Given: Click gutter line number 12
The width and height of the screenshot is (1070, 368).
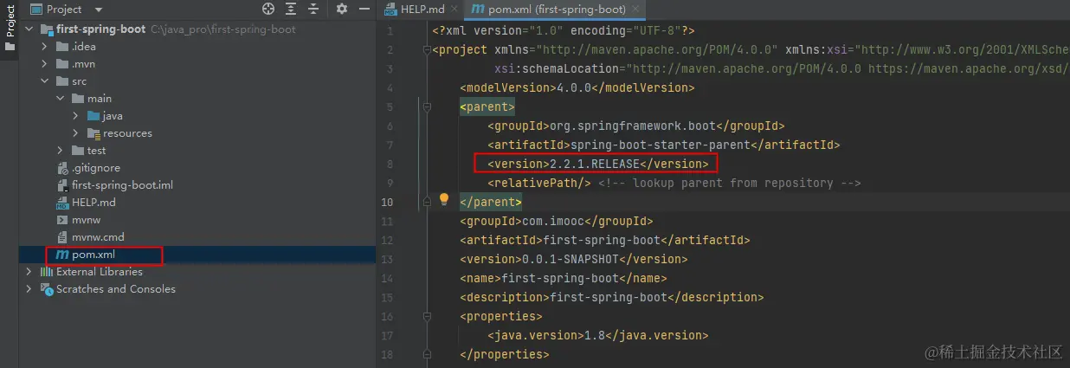Looking at the screenshot, I should [388, 240].
